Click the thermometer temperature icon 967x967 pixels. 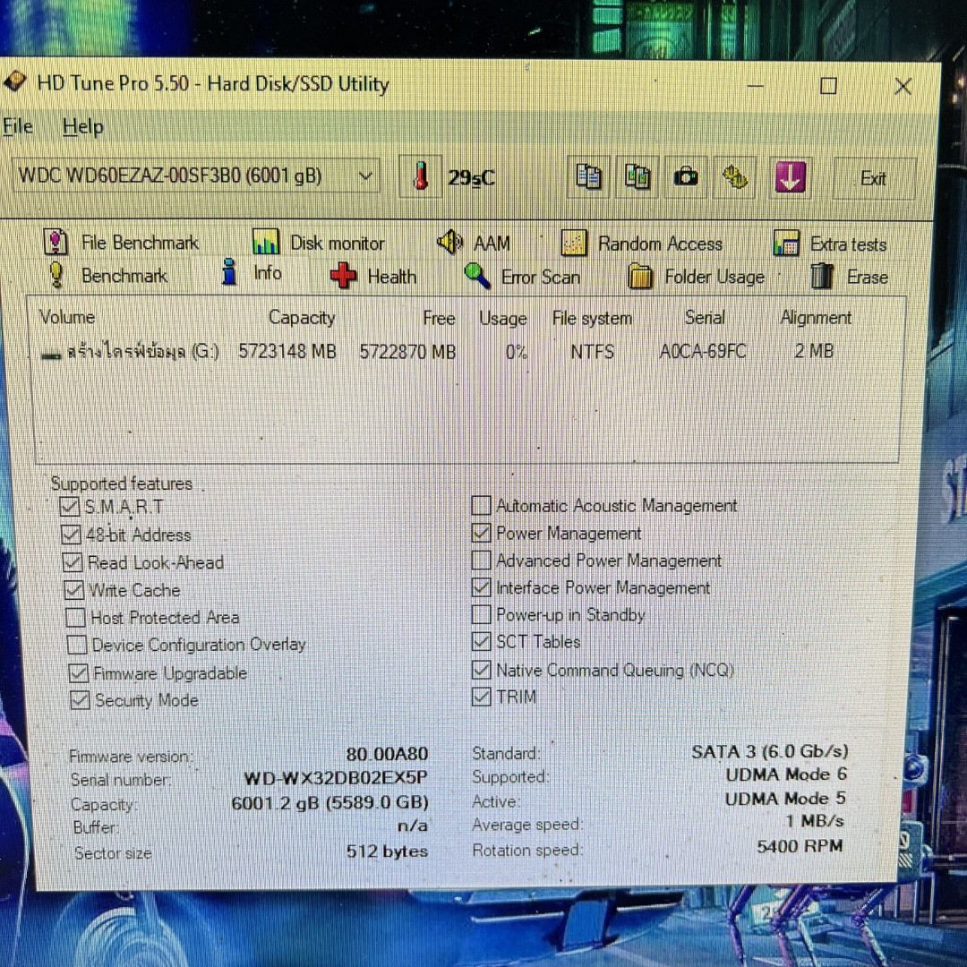pos(421,176)
